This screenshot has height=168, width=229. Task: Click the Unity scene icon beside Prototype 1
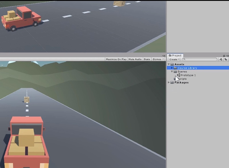pyautogui.click(x=178, y=75)
